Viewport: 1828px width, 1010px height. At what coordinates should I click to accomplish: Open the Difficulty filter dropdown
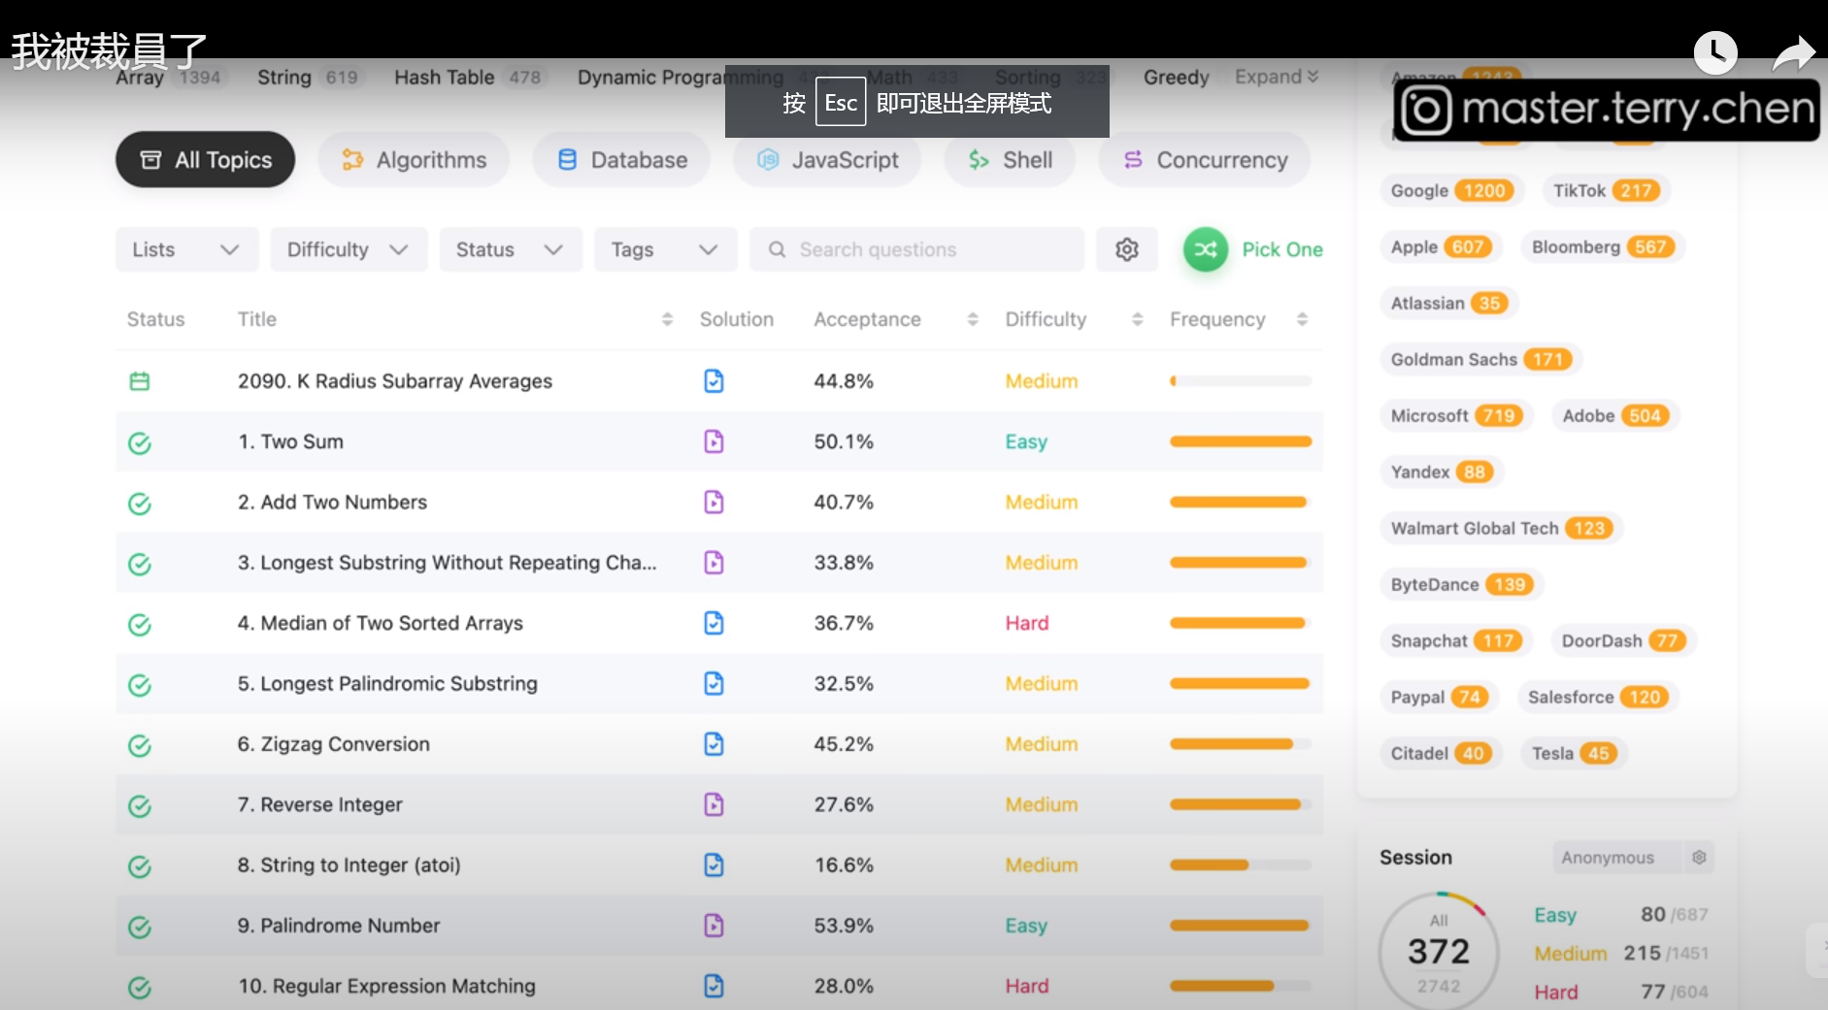[x=349, y=249]
